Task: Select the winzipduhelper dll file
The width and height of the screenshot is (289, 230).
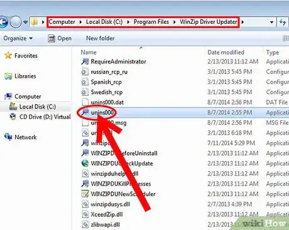Action: pos(114,174)
